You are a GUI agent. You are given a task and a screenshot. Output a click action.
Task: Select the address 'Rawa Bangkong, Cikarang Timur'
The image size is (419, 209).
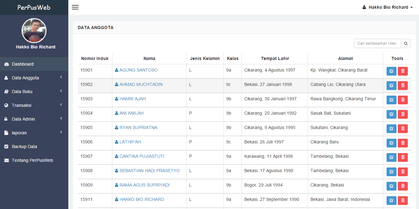click(343, 99)
